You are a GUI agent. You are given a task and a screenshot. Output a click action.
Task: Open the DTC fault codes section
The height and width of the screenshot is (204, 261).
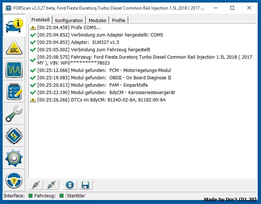coord(14,48)
